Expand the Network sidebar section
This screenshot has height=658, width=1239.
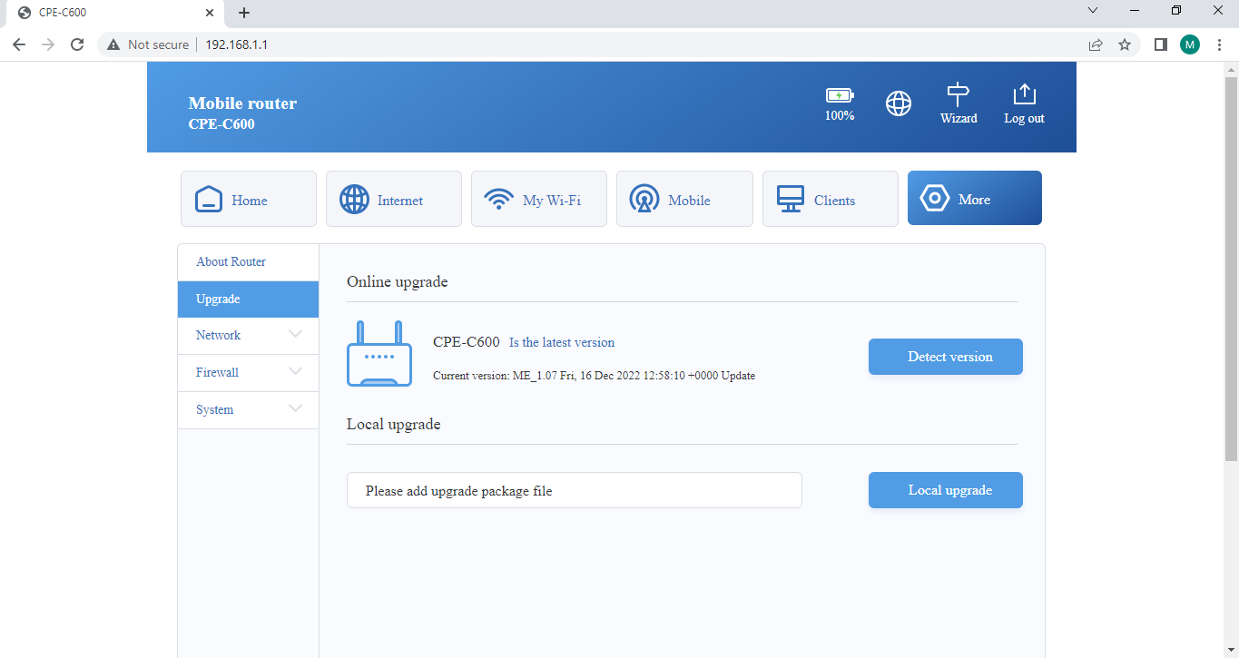[x=248, y=336]
